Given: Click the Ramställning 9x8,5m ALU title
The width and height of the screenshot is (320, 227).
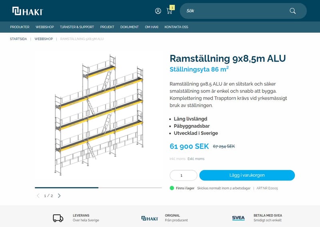Looking at the screenshot, I should (228, 58).
